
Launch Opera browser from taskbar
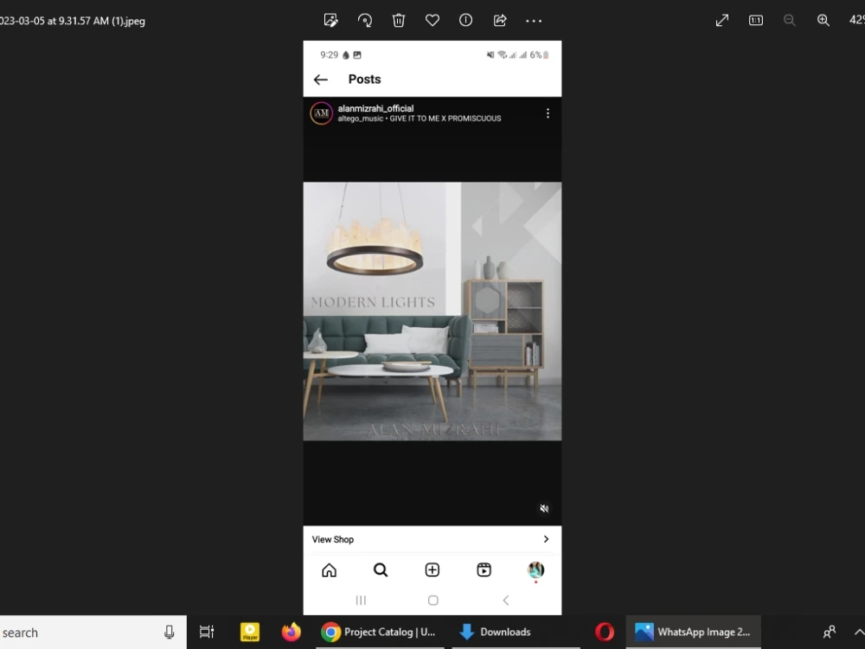pyautogui.click(x=605, y=632)
